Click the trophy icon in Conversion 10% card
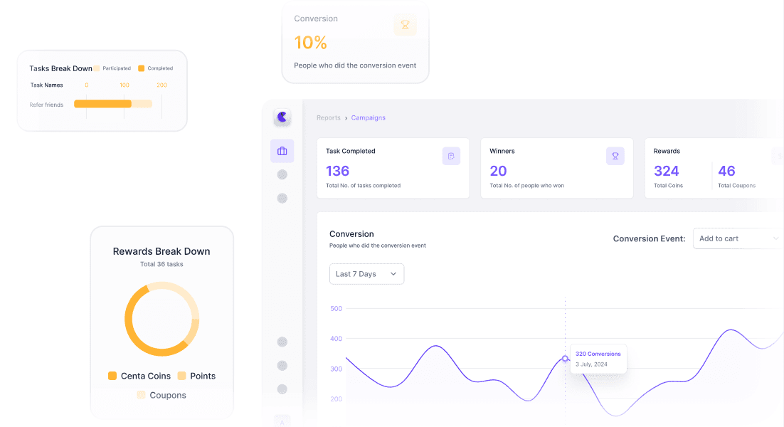 pos(405,24)
